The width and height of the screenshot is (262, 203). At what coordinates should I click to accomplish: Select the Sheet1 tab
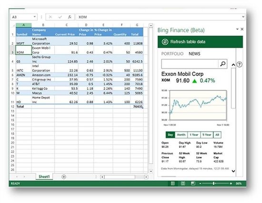(44, 177)
